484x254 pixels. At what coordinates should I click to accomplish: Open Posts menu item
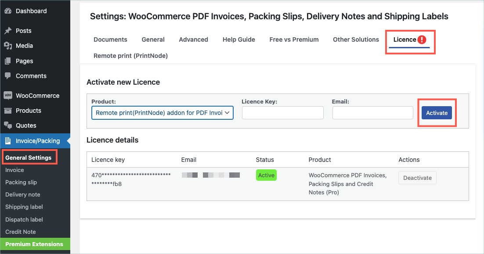[23, 31]
